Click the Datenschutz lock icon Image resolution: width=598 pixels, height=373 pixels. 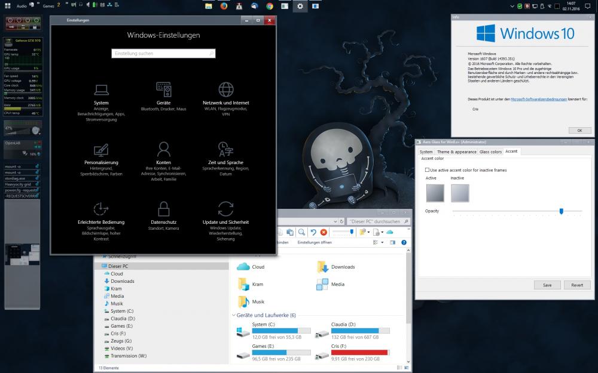coord(163,209)
